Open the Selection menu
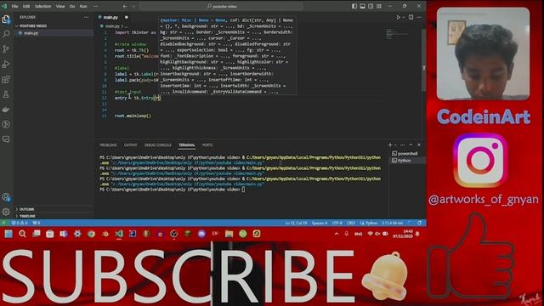Image resolution: width=544 pixels, height=306 pixels. click(x=42, y=6)
